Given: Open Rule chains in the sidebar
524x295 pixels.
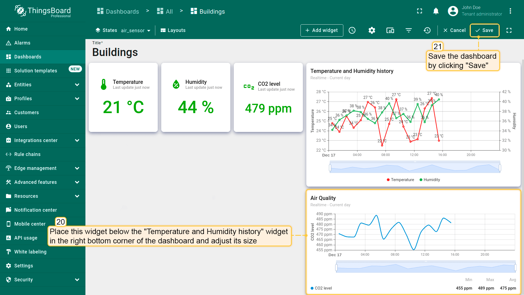Looking at the screenshot, I should click(x=27, y=154).
